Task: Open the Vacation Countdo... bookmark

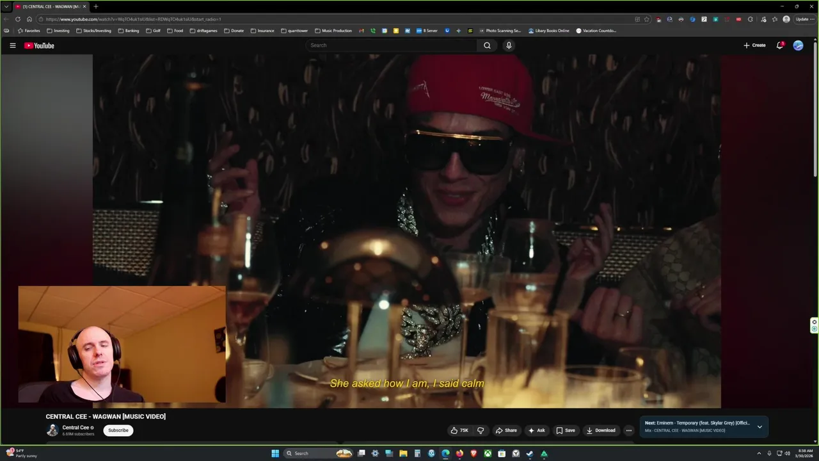Action: coord(596,31)
